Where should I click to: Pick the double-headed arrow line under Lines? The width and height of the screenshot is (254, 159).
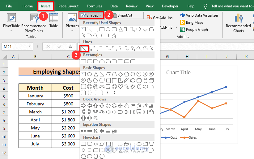(x=96, y=48)
